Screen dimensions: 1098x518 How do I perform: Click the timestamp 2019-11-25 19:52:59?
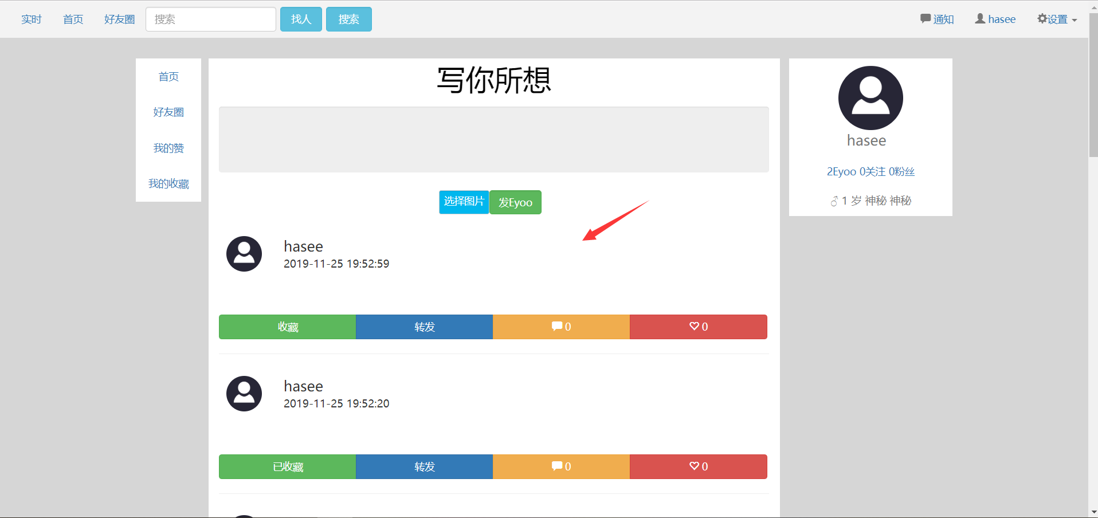click(336, 264)
